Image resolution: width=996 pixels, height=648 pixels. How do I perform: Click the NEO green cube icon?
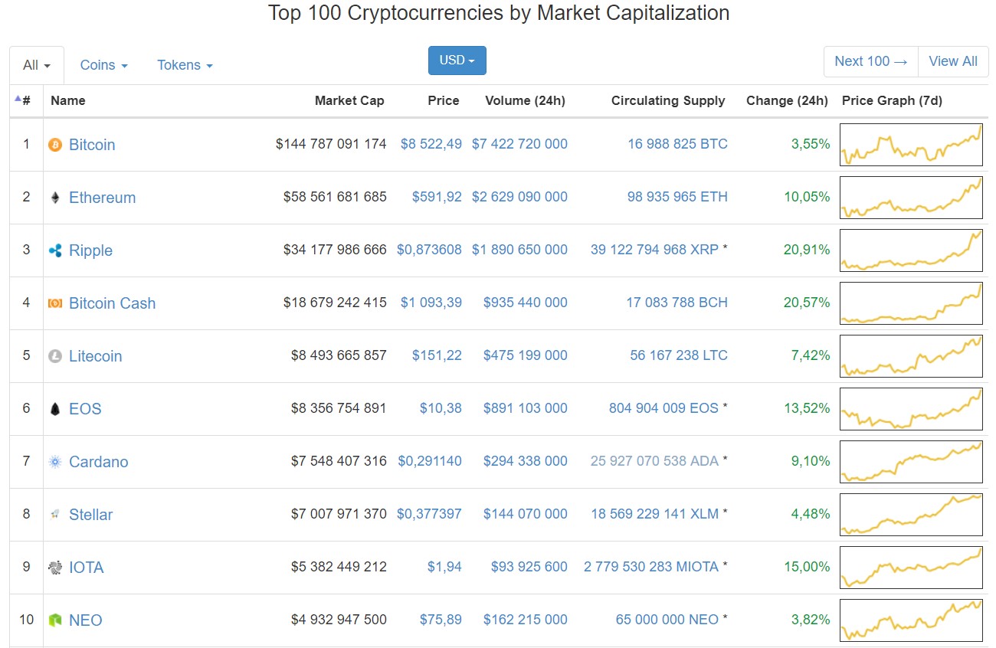tap(55, 620)
